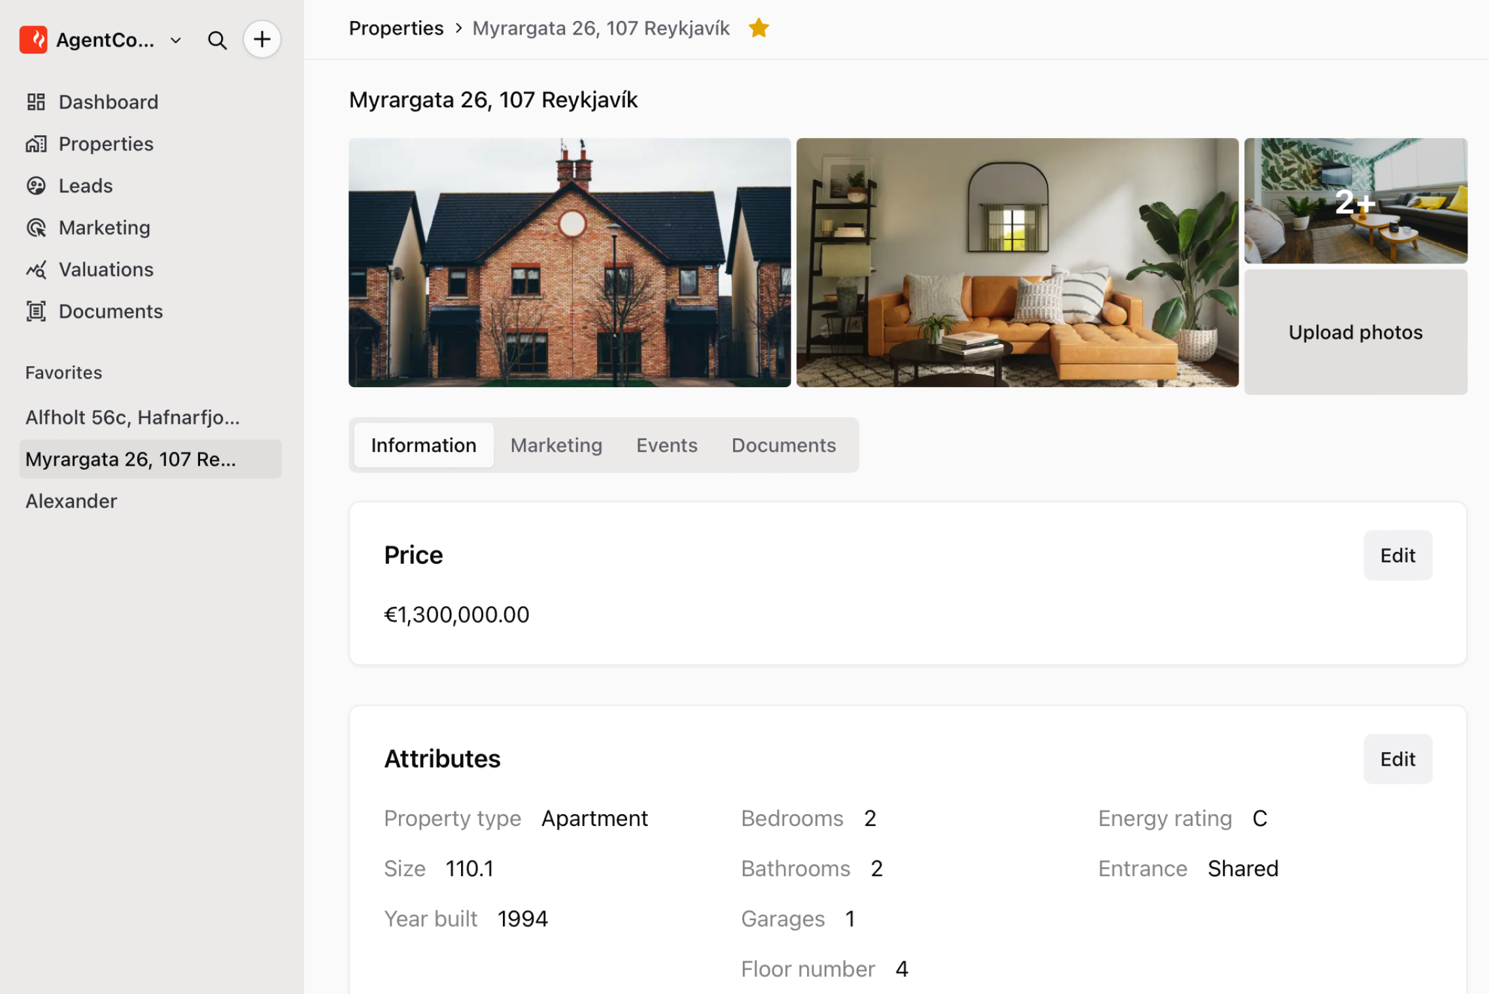Click the Dashboard sidebar icon
The image size is (1489, 994).
(x=37, y=101)
